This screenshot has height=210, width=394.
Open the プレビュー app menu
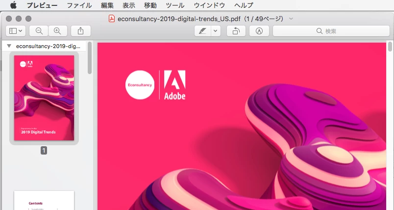pyautogui.click(x=42, y=5)
